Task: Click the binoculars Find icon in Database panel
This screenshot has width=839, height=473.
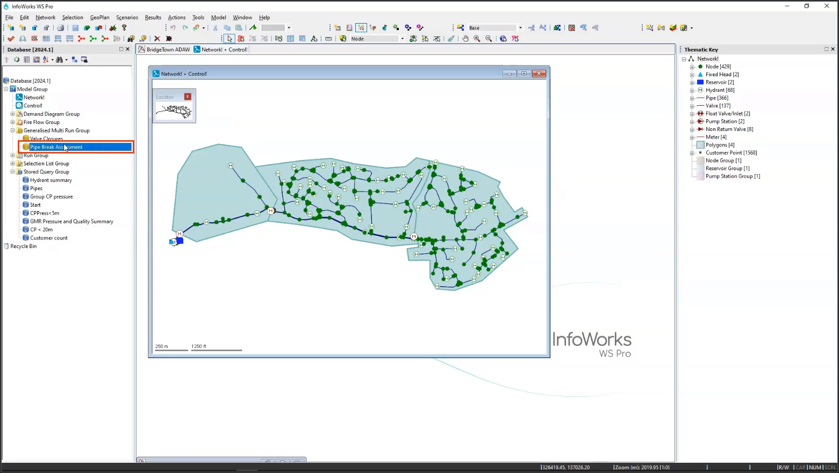Action: [x=59, y=60]
